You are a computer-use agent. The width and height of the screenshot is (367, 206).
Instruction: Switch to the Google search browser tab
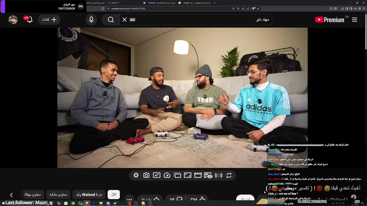(x=195, y=3)
